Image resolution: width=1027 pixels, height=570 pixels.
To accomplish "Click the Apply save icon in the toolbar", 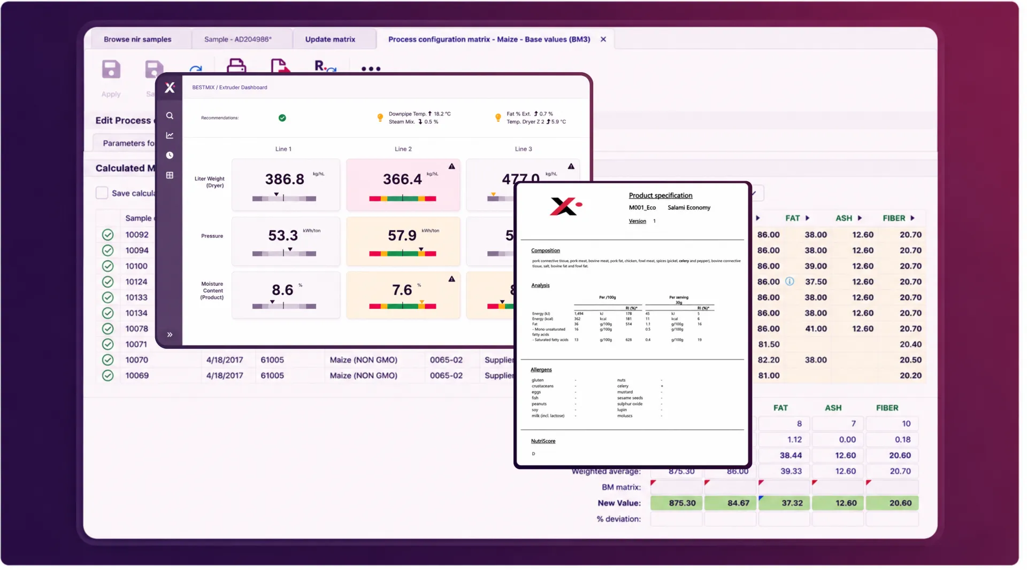I will tap(111, 69).
